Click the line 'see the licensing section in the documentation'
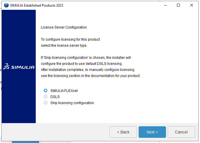The width and height of the screenshot is (200, 143). [90, 76]
